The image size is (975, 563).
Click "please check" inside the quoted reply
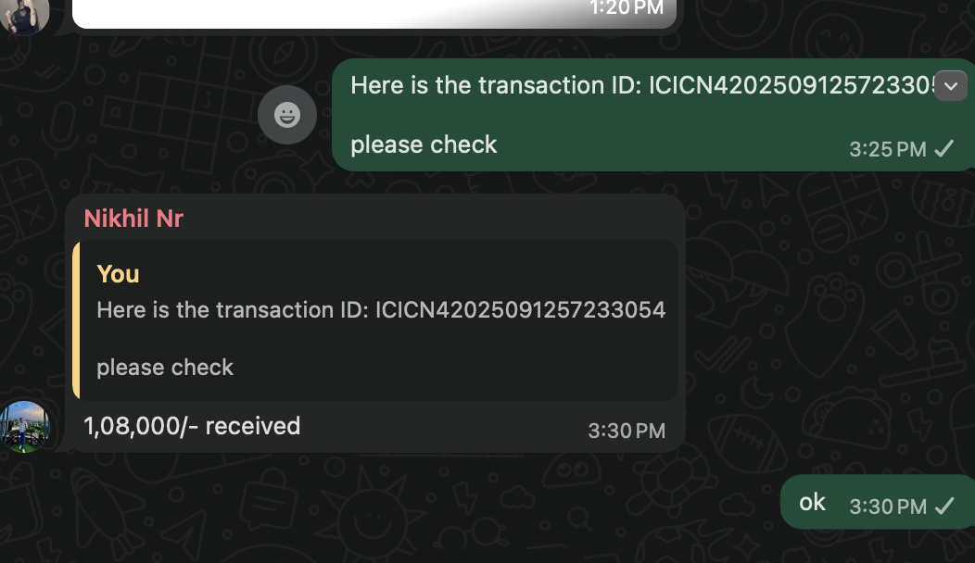(x=165, y=368)
